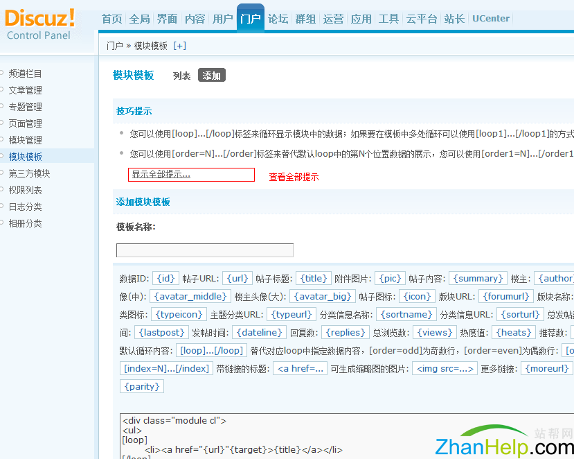Select 第三方模块 in the sidebar
Screen dimensions: 574x459
[x=29, y=173]
